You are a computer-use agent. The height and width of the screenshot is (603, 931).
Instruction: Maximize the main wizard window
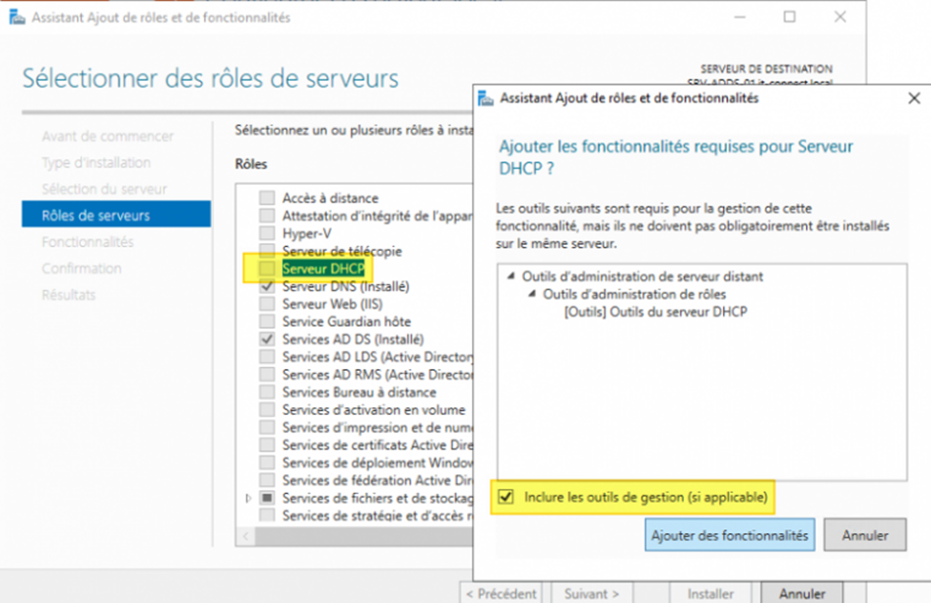click(x=789, y=17)
